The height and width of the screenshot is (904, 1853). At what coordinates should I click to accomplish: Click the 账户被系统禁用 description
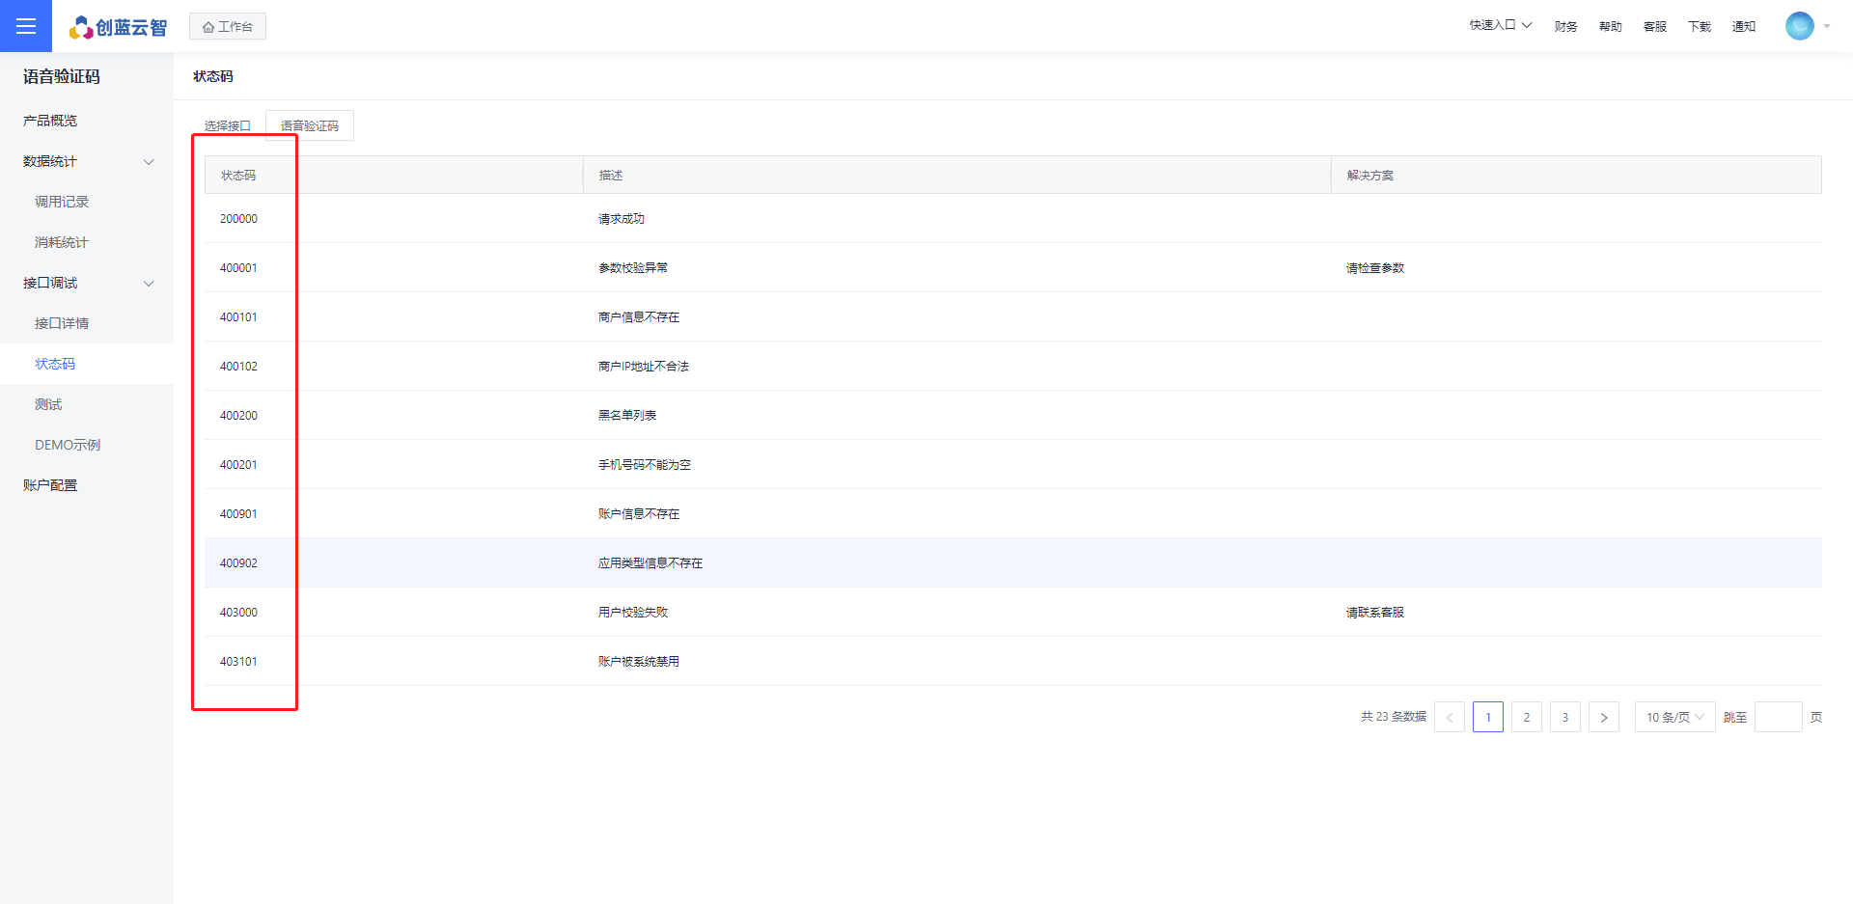pos(639,662)
